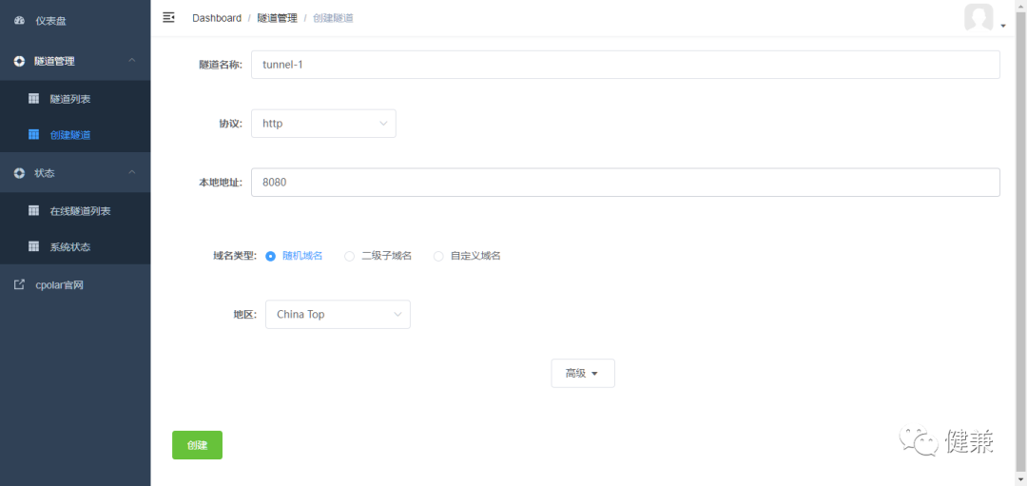Open the 协议 http protocol dropdown

click(323, 124)
